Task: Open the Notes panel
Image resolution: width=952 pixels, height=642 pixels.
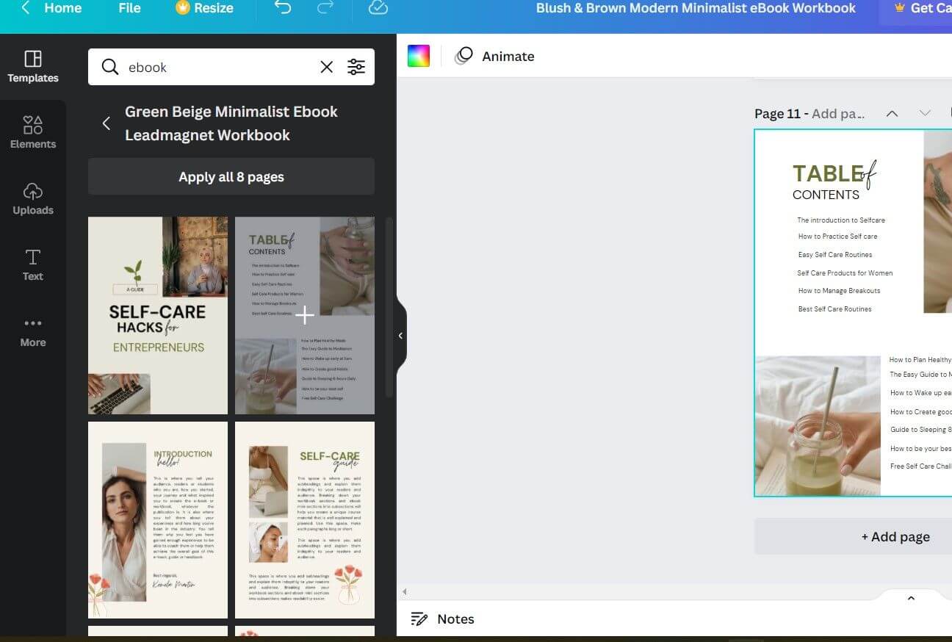Action: pyautogui.click(x=443, y=618)
